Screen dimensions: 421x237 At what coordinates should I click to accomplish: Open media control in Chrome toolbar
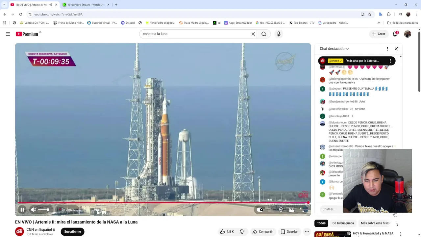tap(400, 14)
